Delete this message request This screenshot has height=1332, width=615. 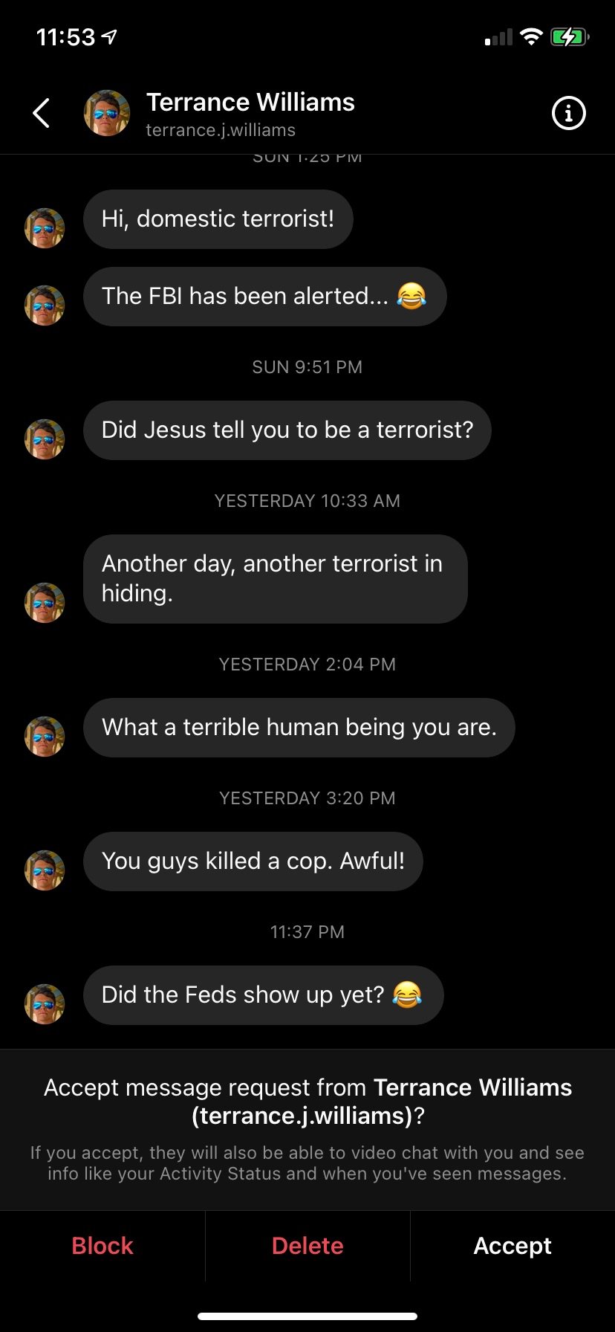coord(307,1246)
